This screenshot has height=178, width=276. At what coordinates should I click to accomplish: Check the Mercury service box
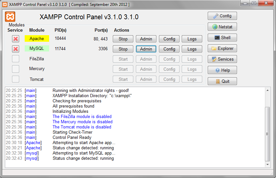coord(15,69)
